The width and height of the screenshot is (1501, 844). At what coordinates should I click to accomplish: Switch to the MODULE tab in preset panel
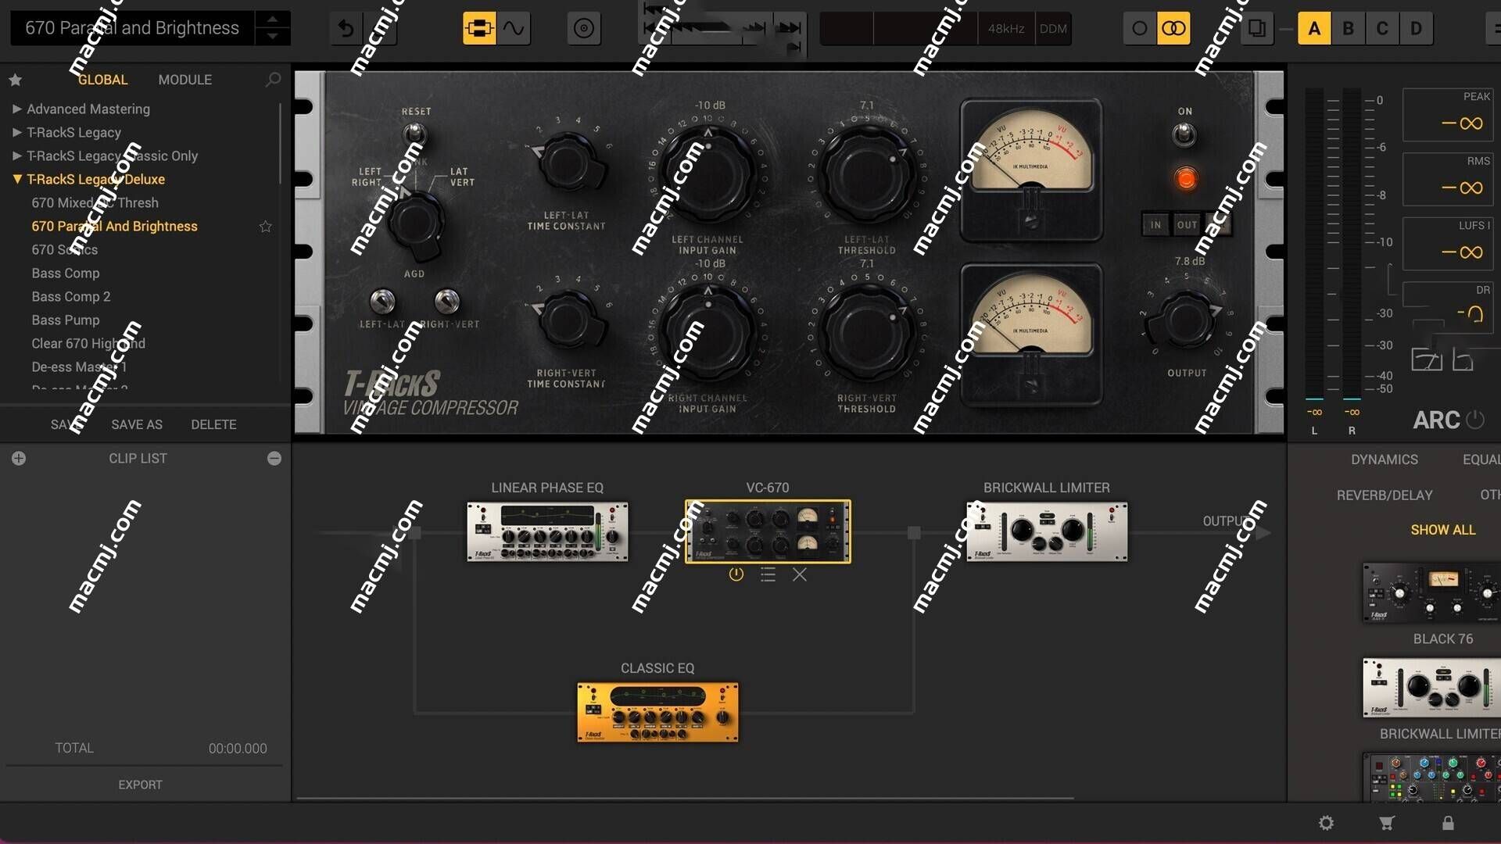184,80
